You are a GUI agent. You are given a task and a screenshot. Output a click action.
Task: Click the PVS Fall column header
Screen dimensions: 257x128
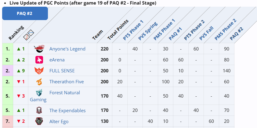206,33
